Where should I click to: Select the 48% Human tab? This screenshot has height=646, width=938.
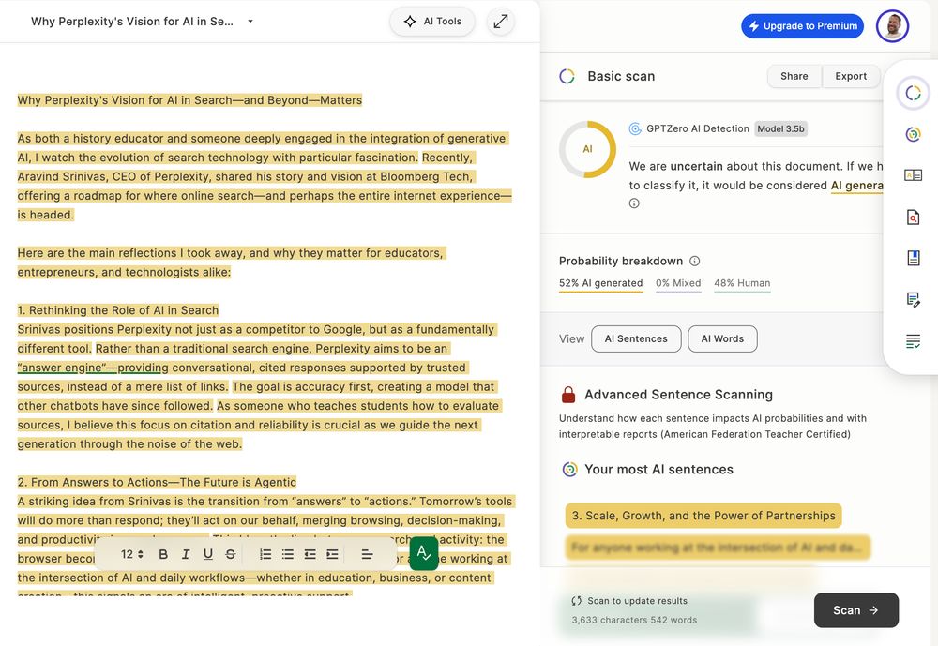[742, 283]
